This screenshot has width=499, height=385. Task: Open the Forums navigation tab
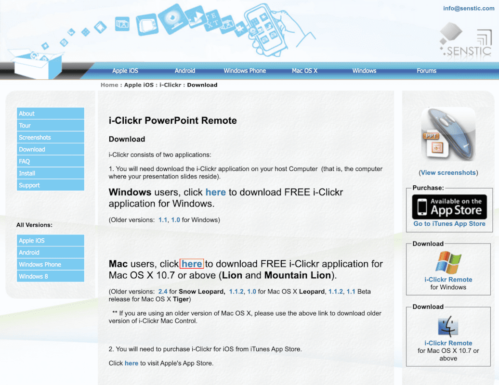[x=426, y=71]
